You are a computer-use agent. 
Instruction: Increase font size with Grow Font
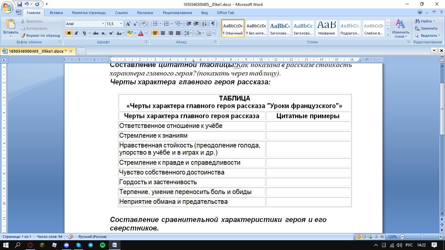click(128, 24)
